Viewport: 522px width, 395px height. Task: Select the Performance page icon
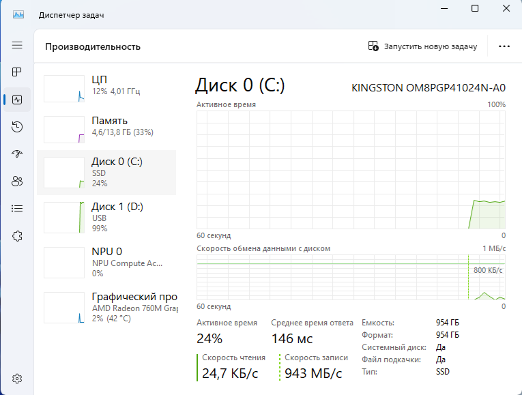tap(17, 99)
